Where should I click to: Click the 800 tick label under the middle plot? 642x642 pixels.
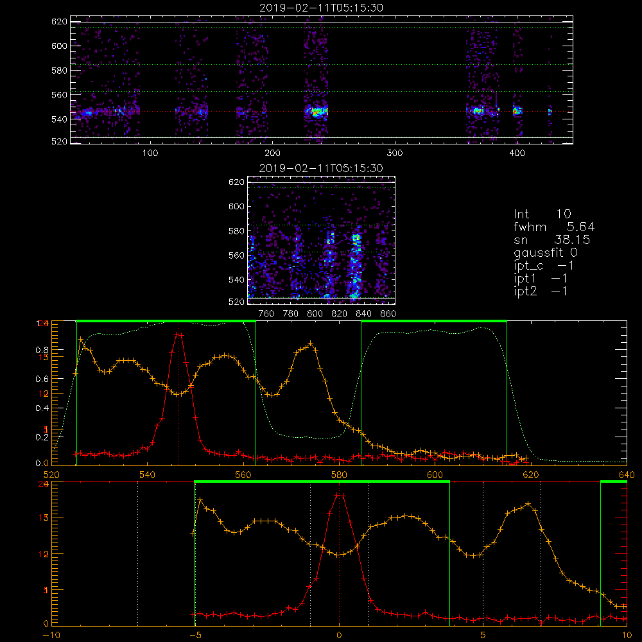315,314
